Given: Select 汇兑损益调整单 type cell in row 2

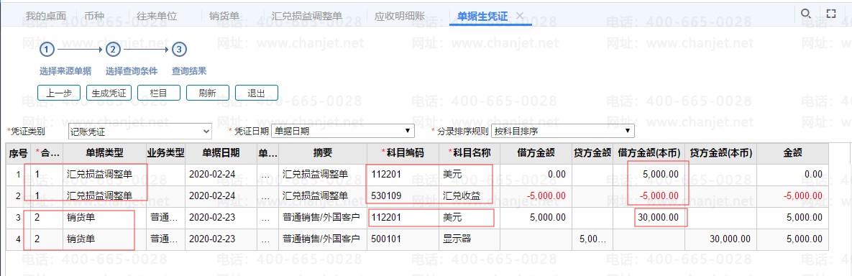Looking at the screenshot, I should pos(104,195).
